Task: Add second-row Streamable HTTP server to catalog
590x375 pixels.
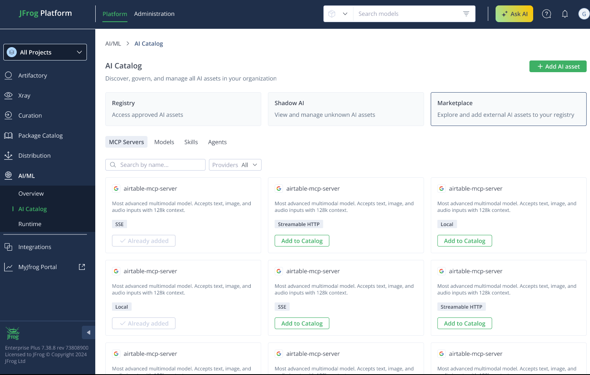Action: click(465, 323)
